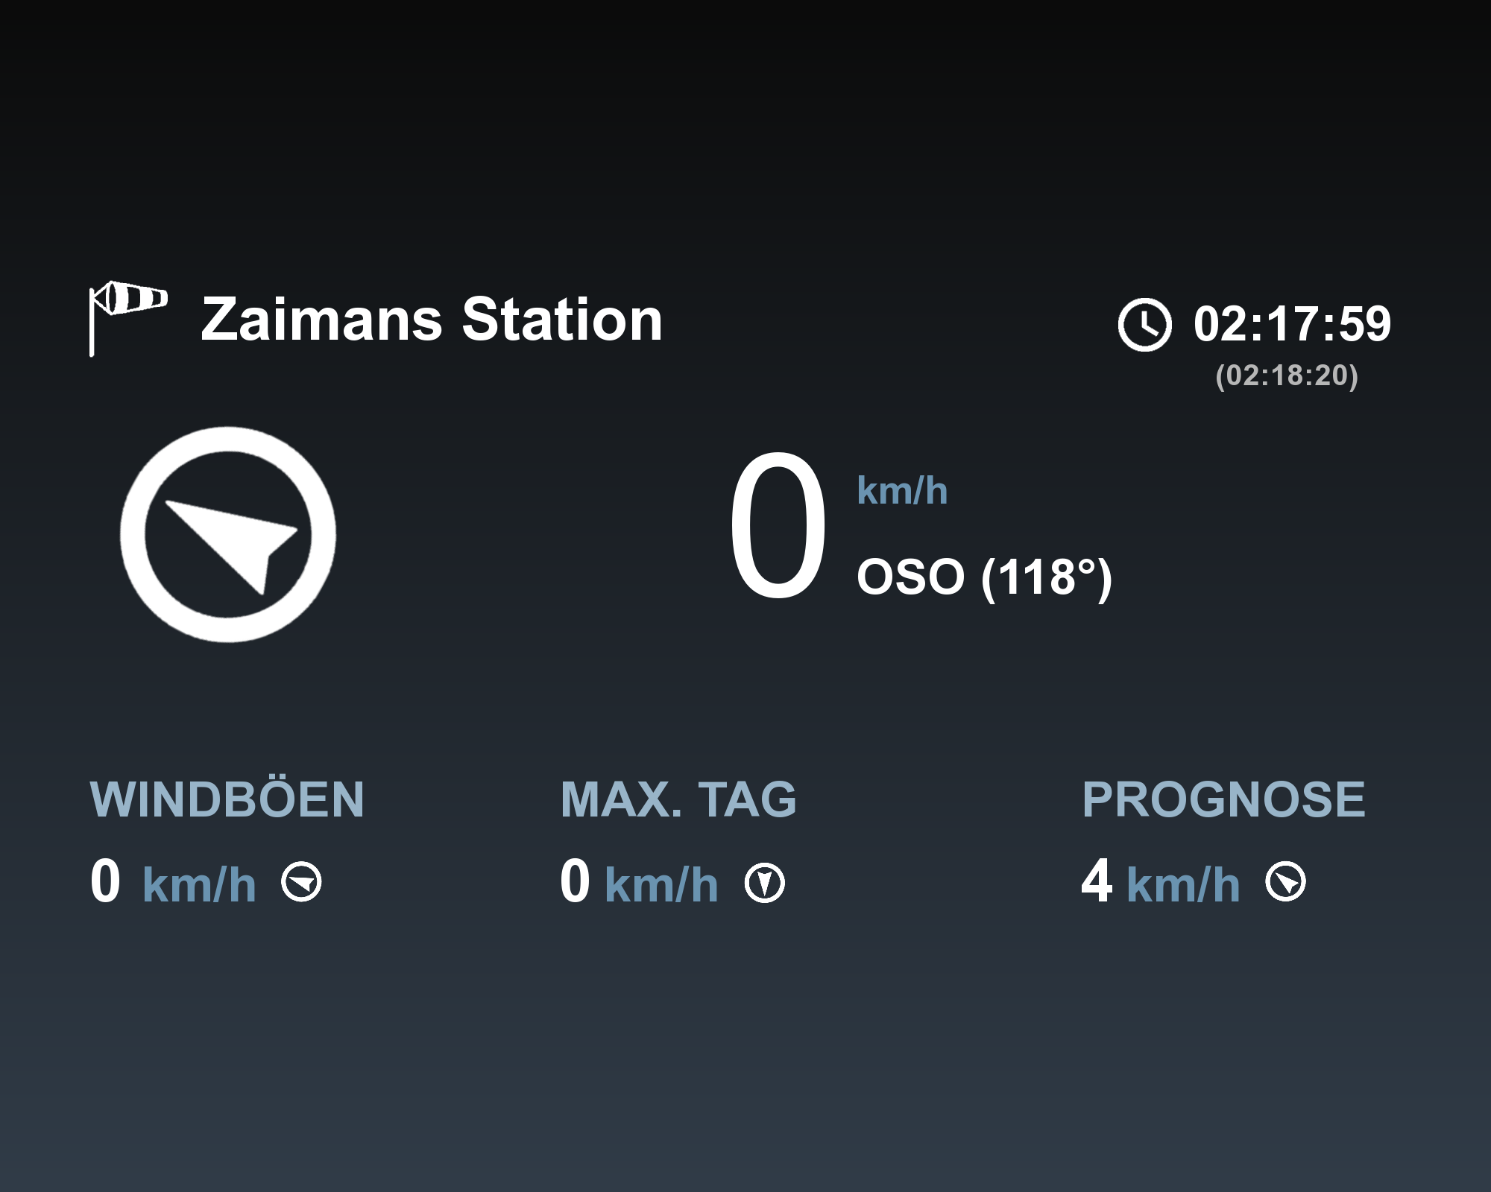1491x1192 pixels.
Task: Click the Prognose forecast value 4
Action: (x=1097, y=881)
